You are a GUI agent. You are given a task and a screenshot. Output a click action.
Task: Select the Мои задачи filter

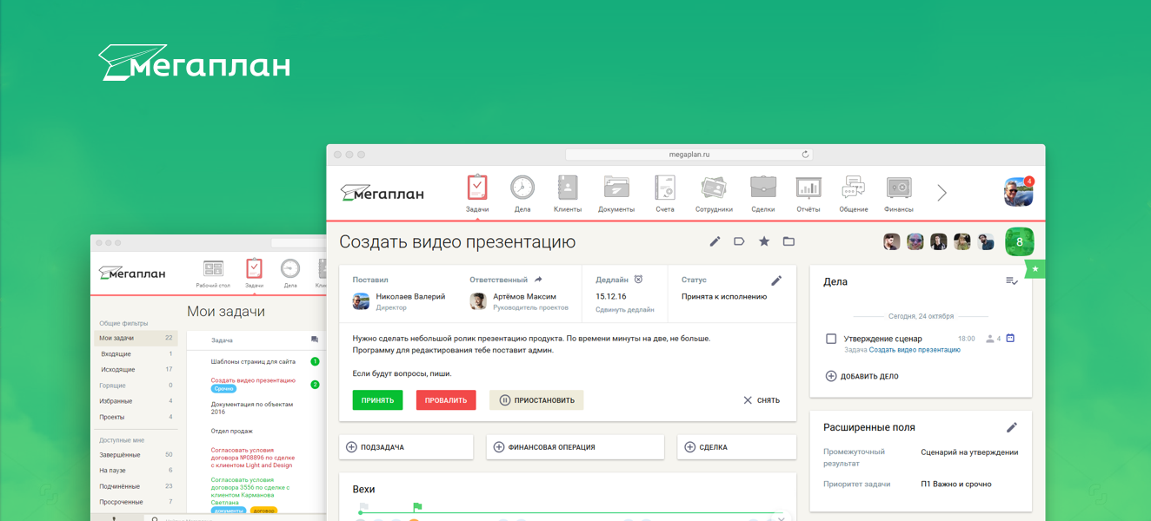[x=136, y=338]
